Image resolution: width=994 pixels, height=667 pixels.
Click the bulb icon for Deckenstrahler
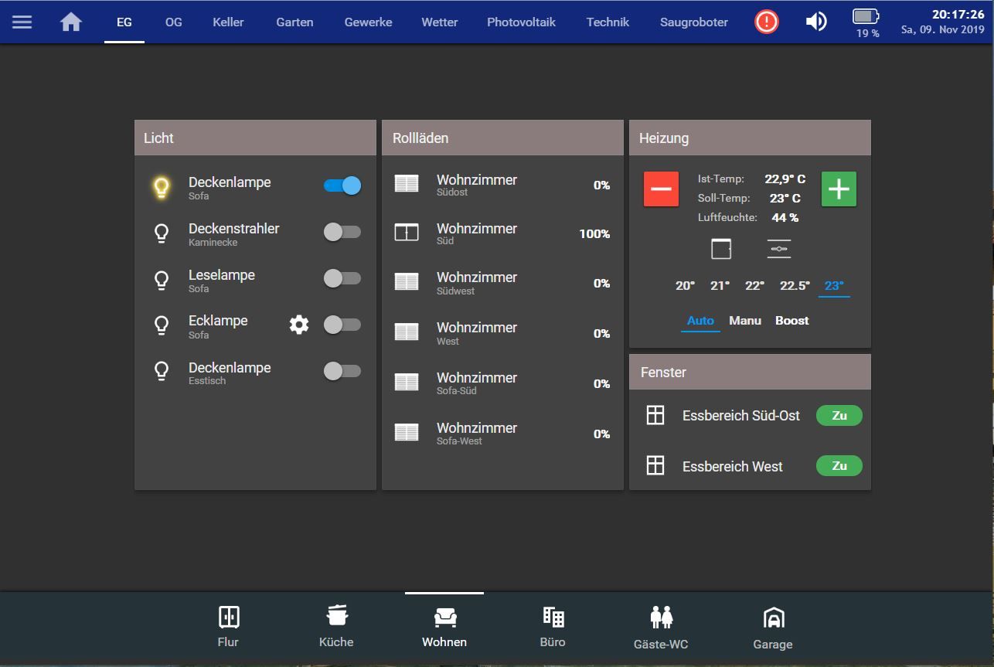(x=162, y=233)
